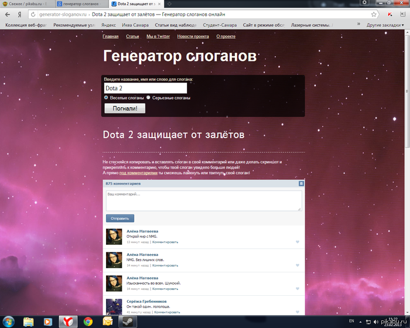Viewport: 410px width, 328px height.
Task: Open first Алёна Матвеева profile name
Action: click(x=142, y=231)
